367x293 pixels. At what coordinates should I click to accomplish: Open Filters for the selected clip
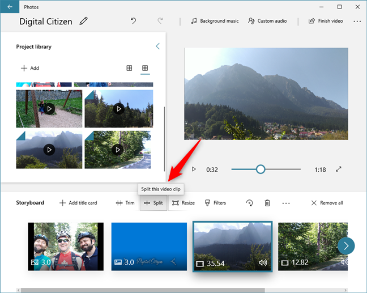coord(215,203)
